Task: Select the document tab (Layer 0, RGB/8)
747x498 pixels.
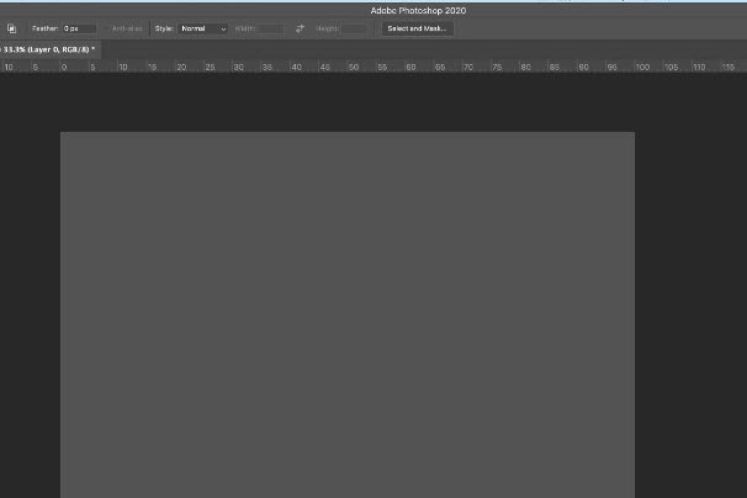Action: pos(47,49)
